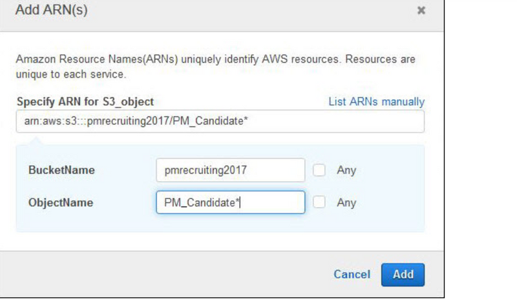Enable the Any checkbox for BucketName
Viewport: 517px width, 306px height.
point(319,170)
